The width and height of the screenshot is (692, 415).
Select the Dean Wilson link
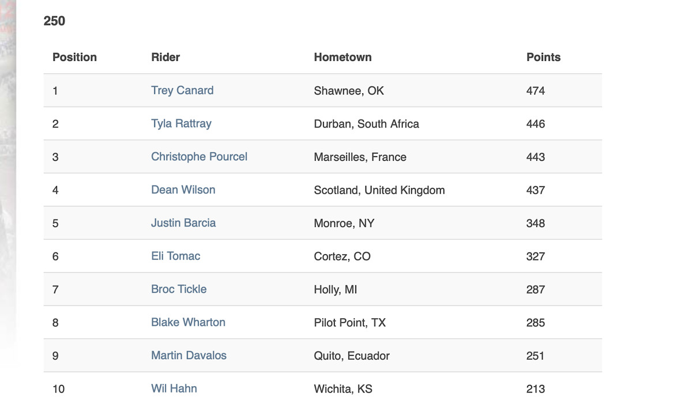(x=183, y=190)
